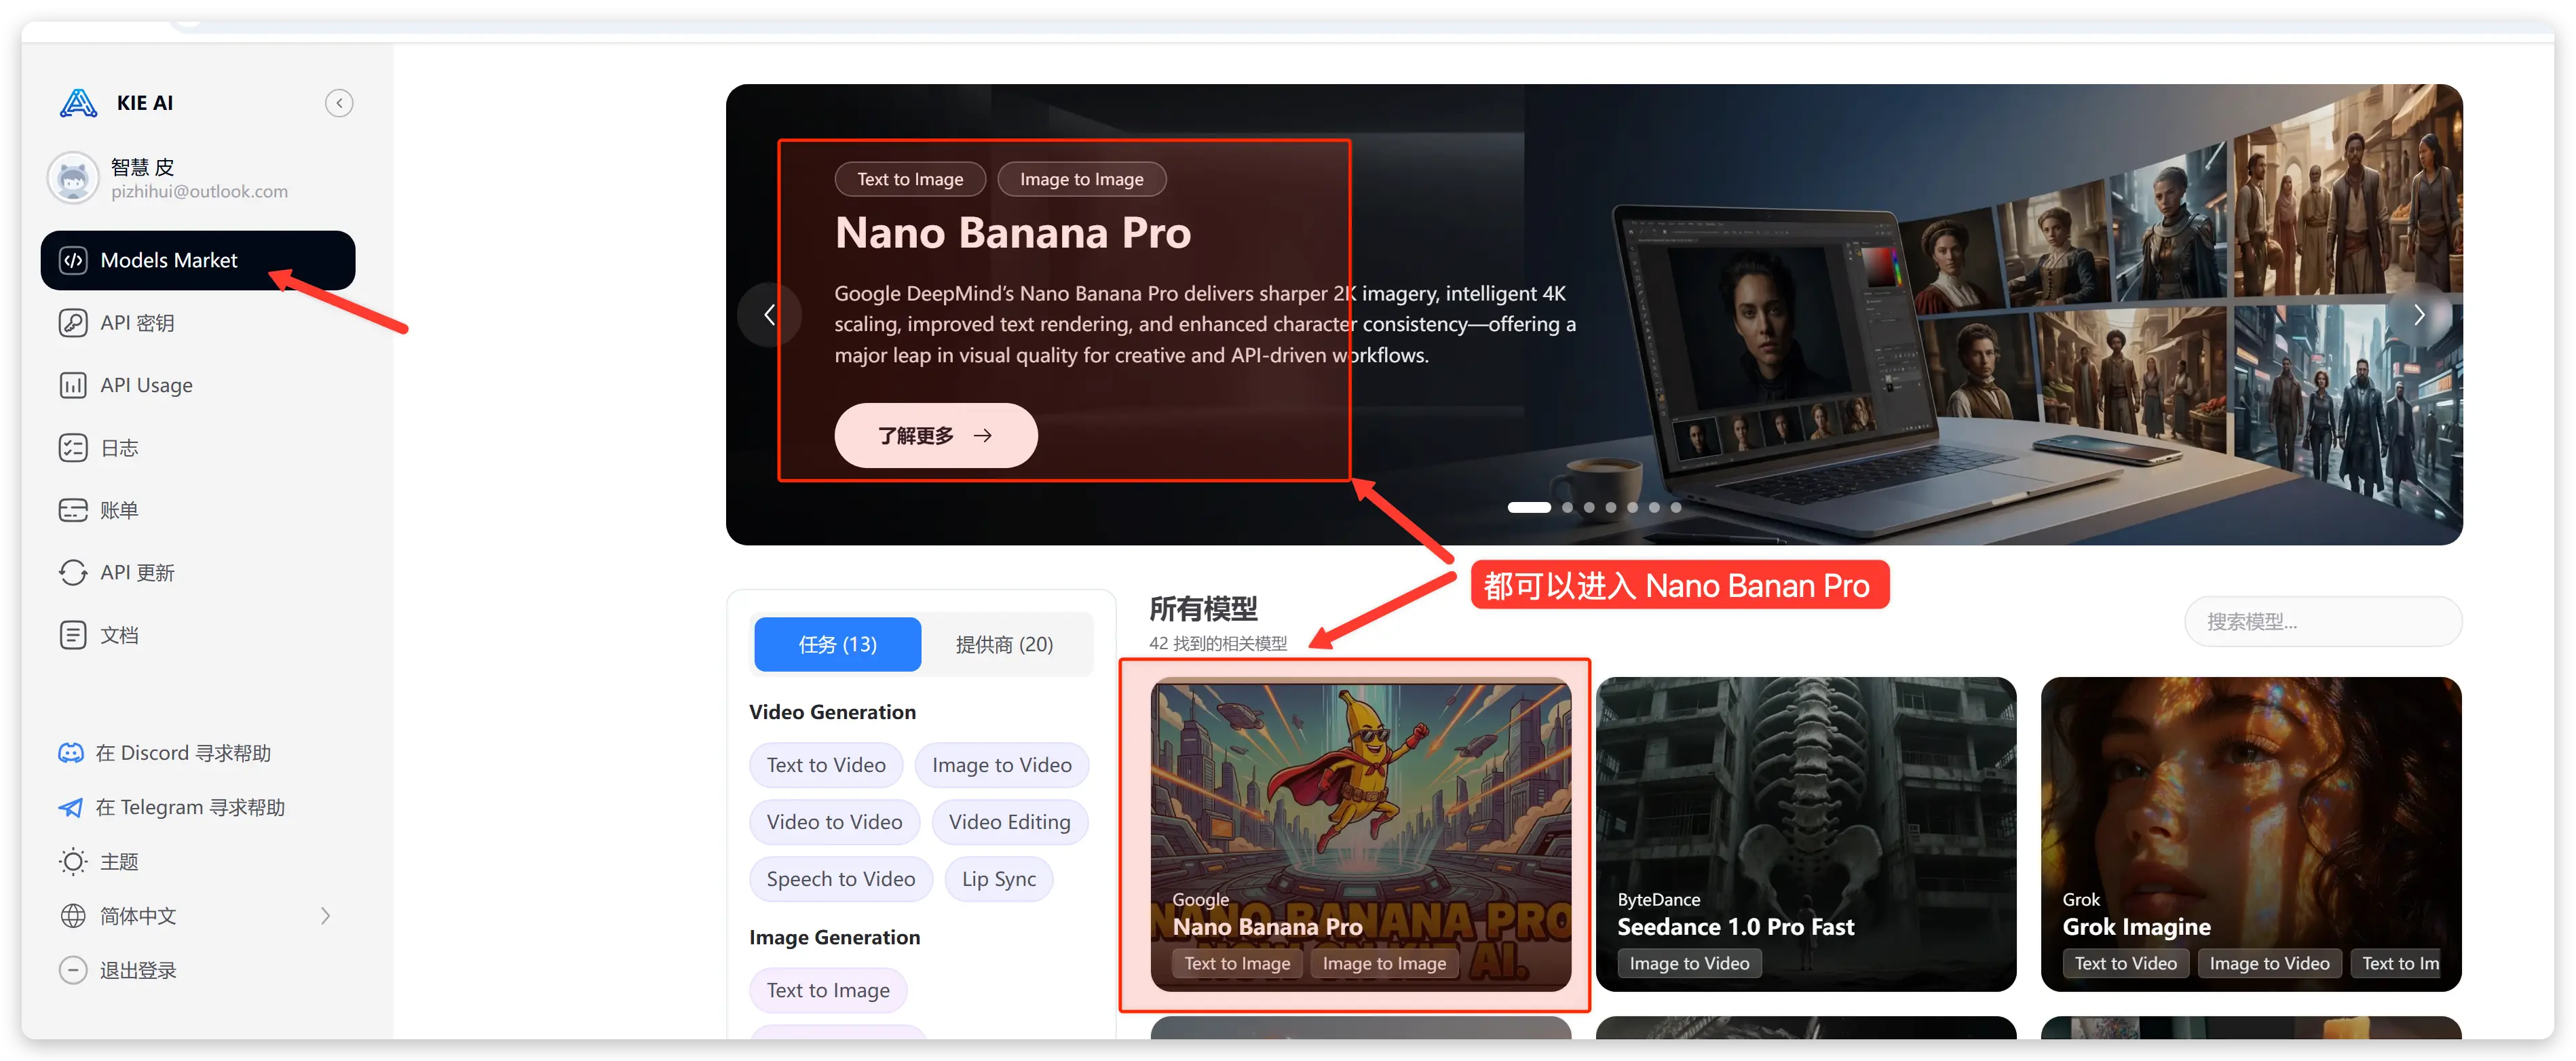Click the globe language icon
Image resolution: width=2576 pixels, height=1061 pixels.
tap(73, 916)
